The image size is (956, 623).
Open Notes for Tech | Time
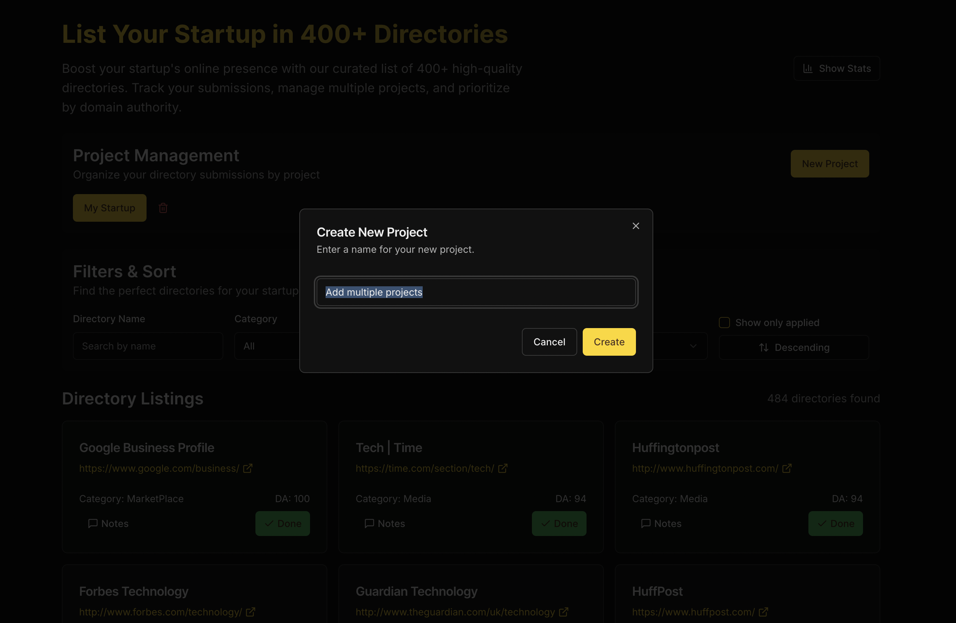pyautogui.click(x=385, y=524)
